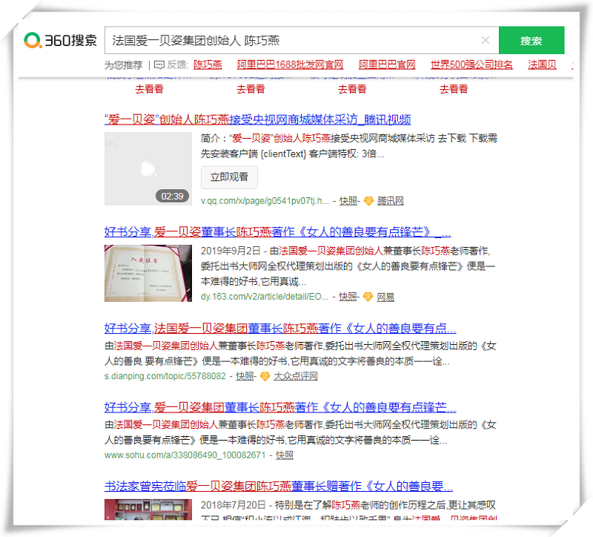Viewport: 593px width, 537px height.
Task: Select the 世界500强公司排名 suggestion
Action: 471,65
